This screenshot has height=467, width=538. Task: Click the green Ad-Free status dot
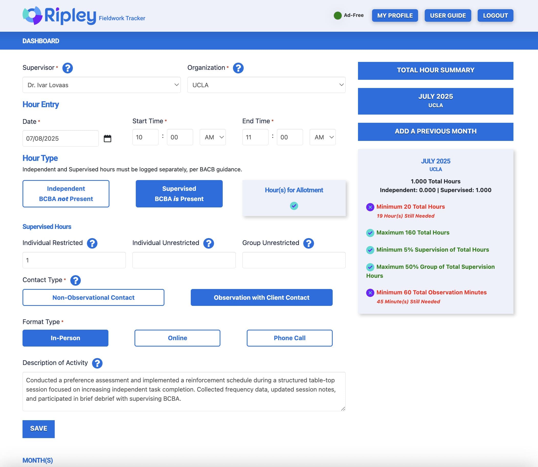tap(338, 16)
